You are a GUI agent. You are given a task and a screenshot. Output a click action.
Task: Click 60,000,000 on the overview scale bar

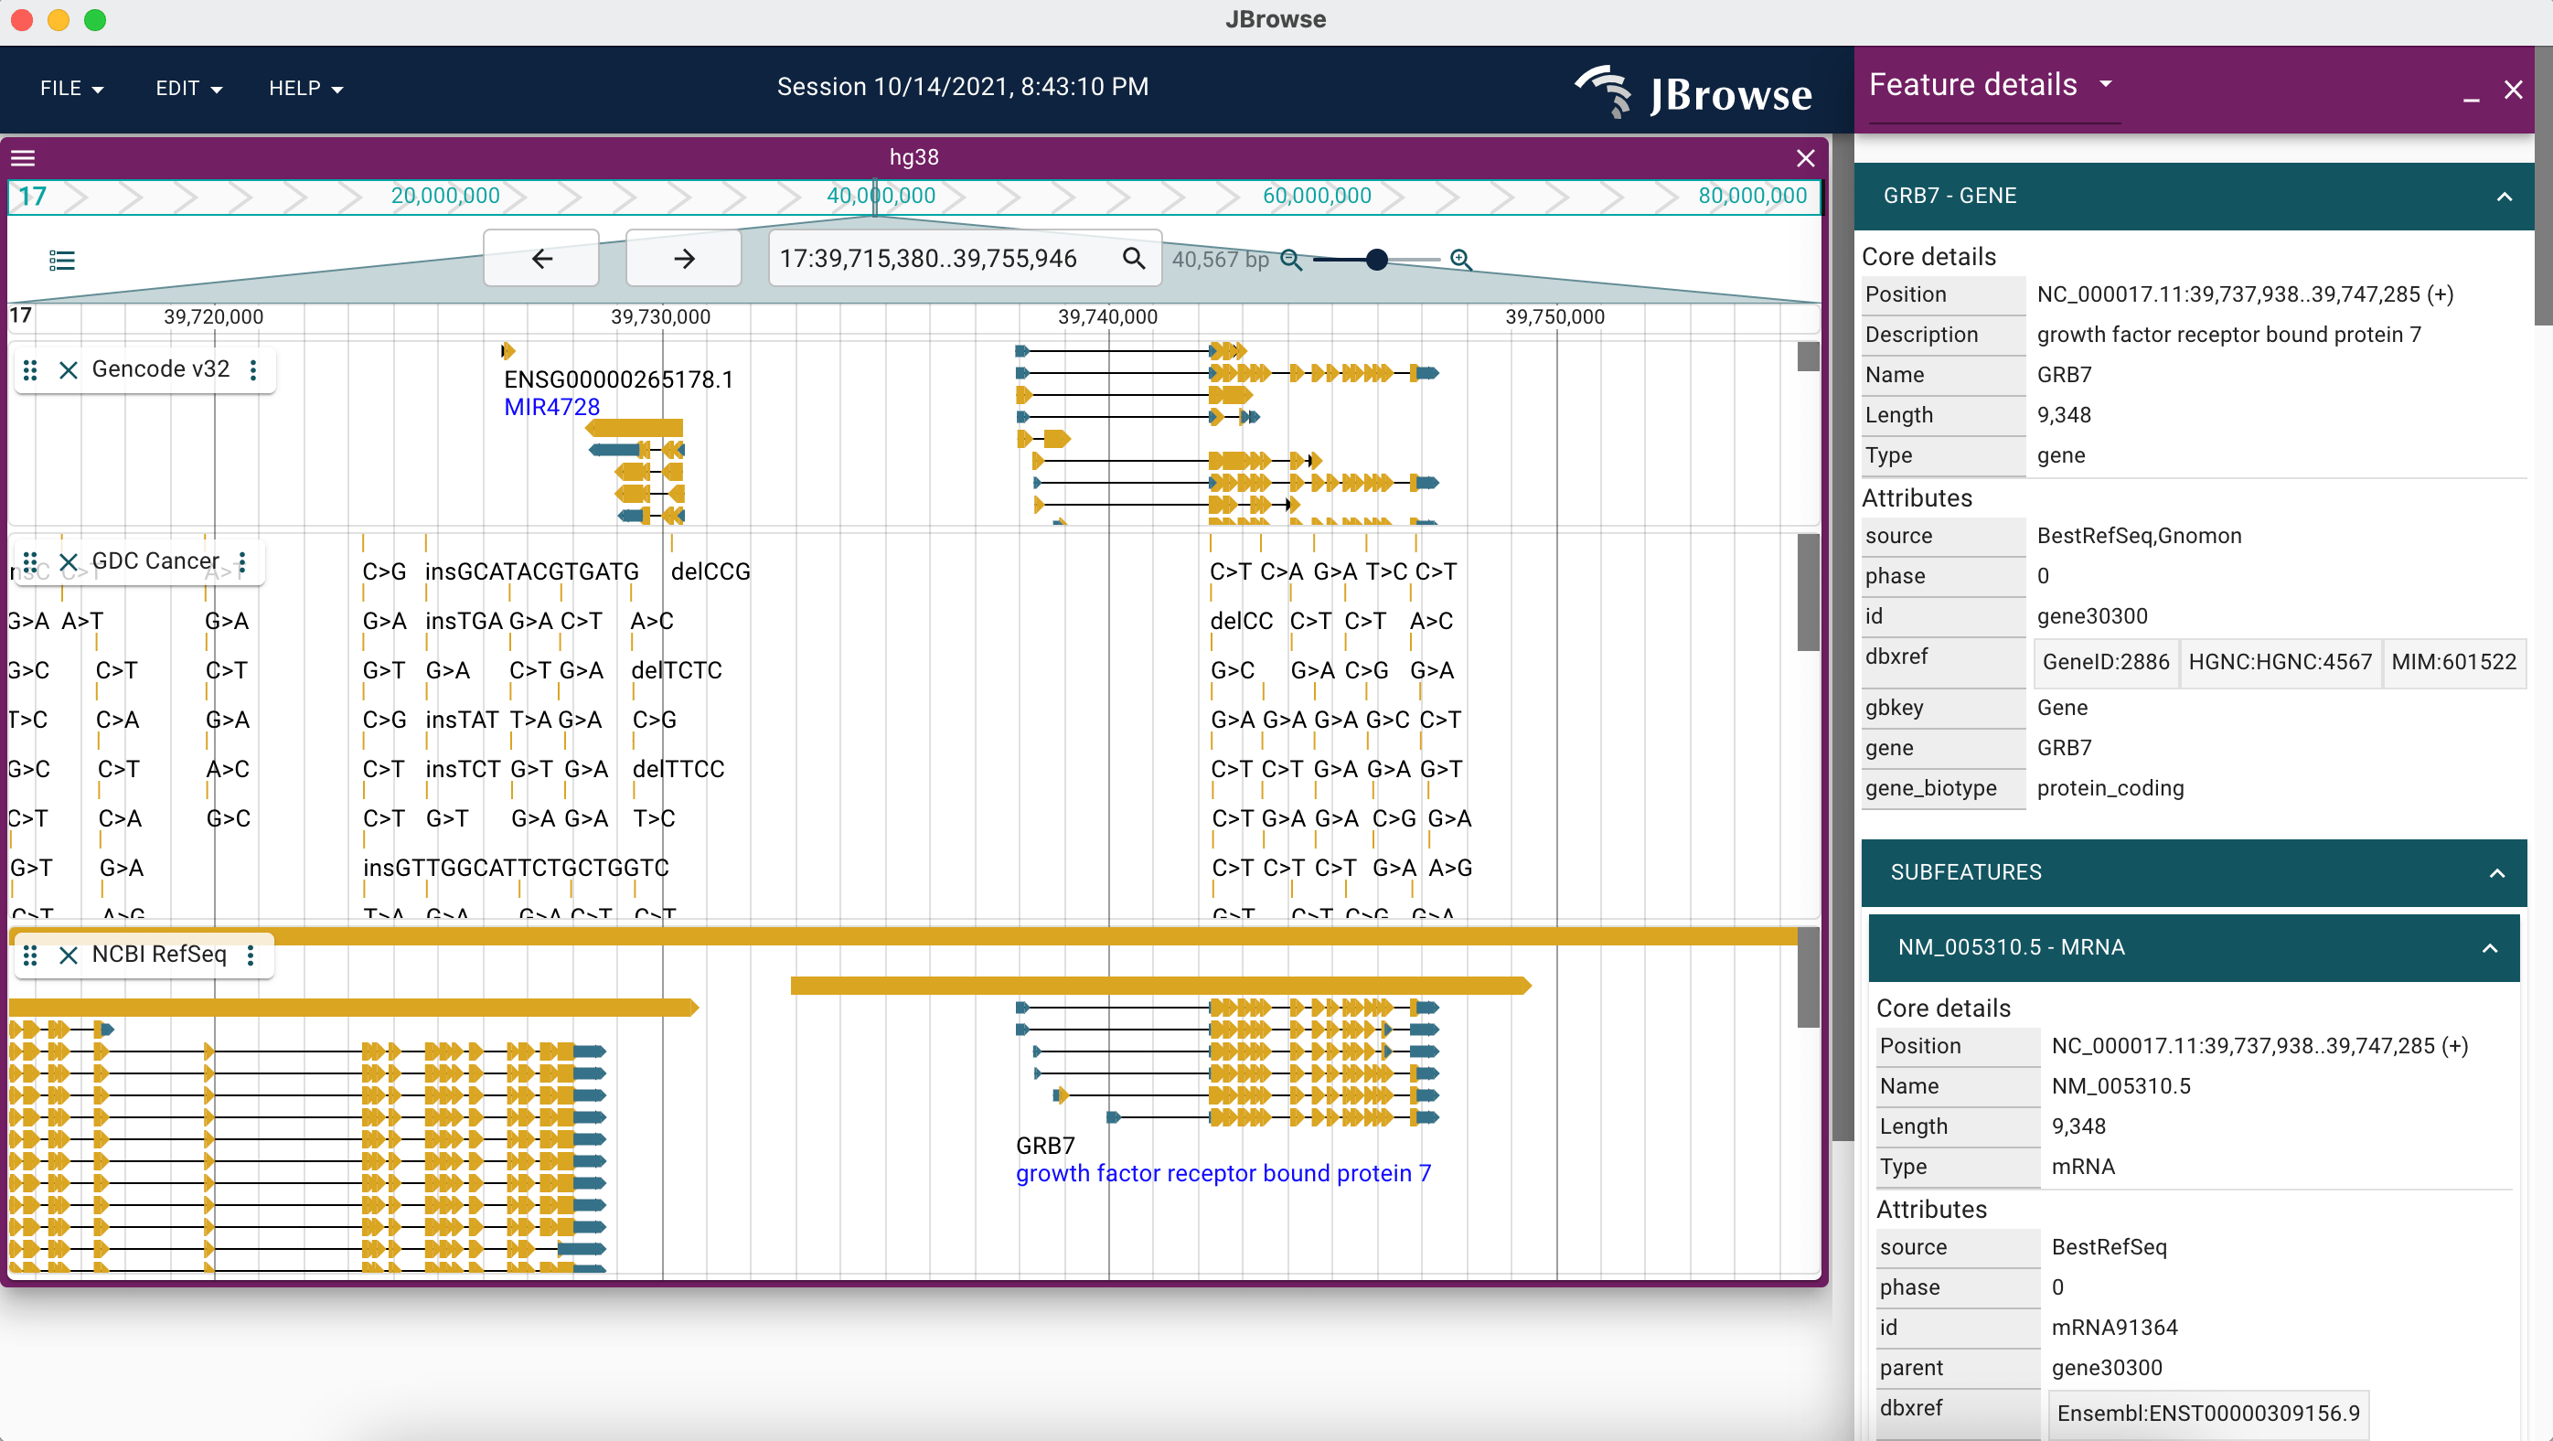1317,197
